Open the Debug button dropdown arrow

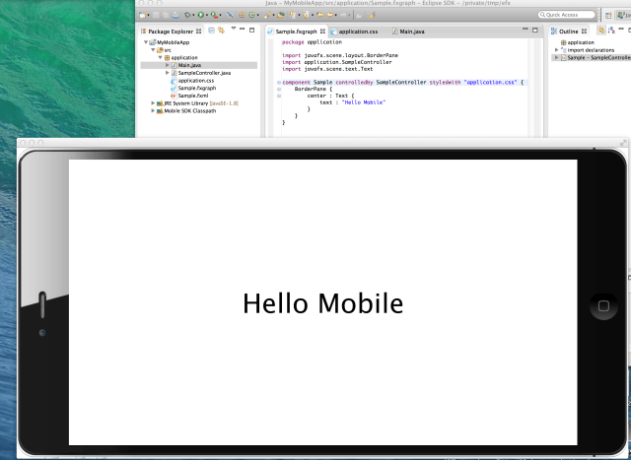pos(193,16)
